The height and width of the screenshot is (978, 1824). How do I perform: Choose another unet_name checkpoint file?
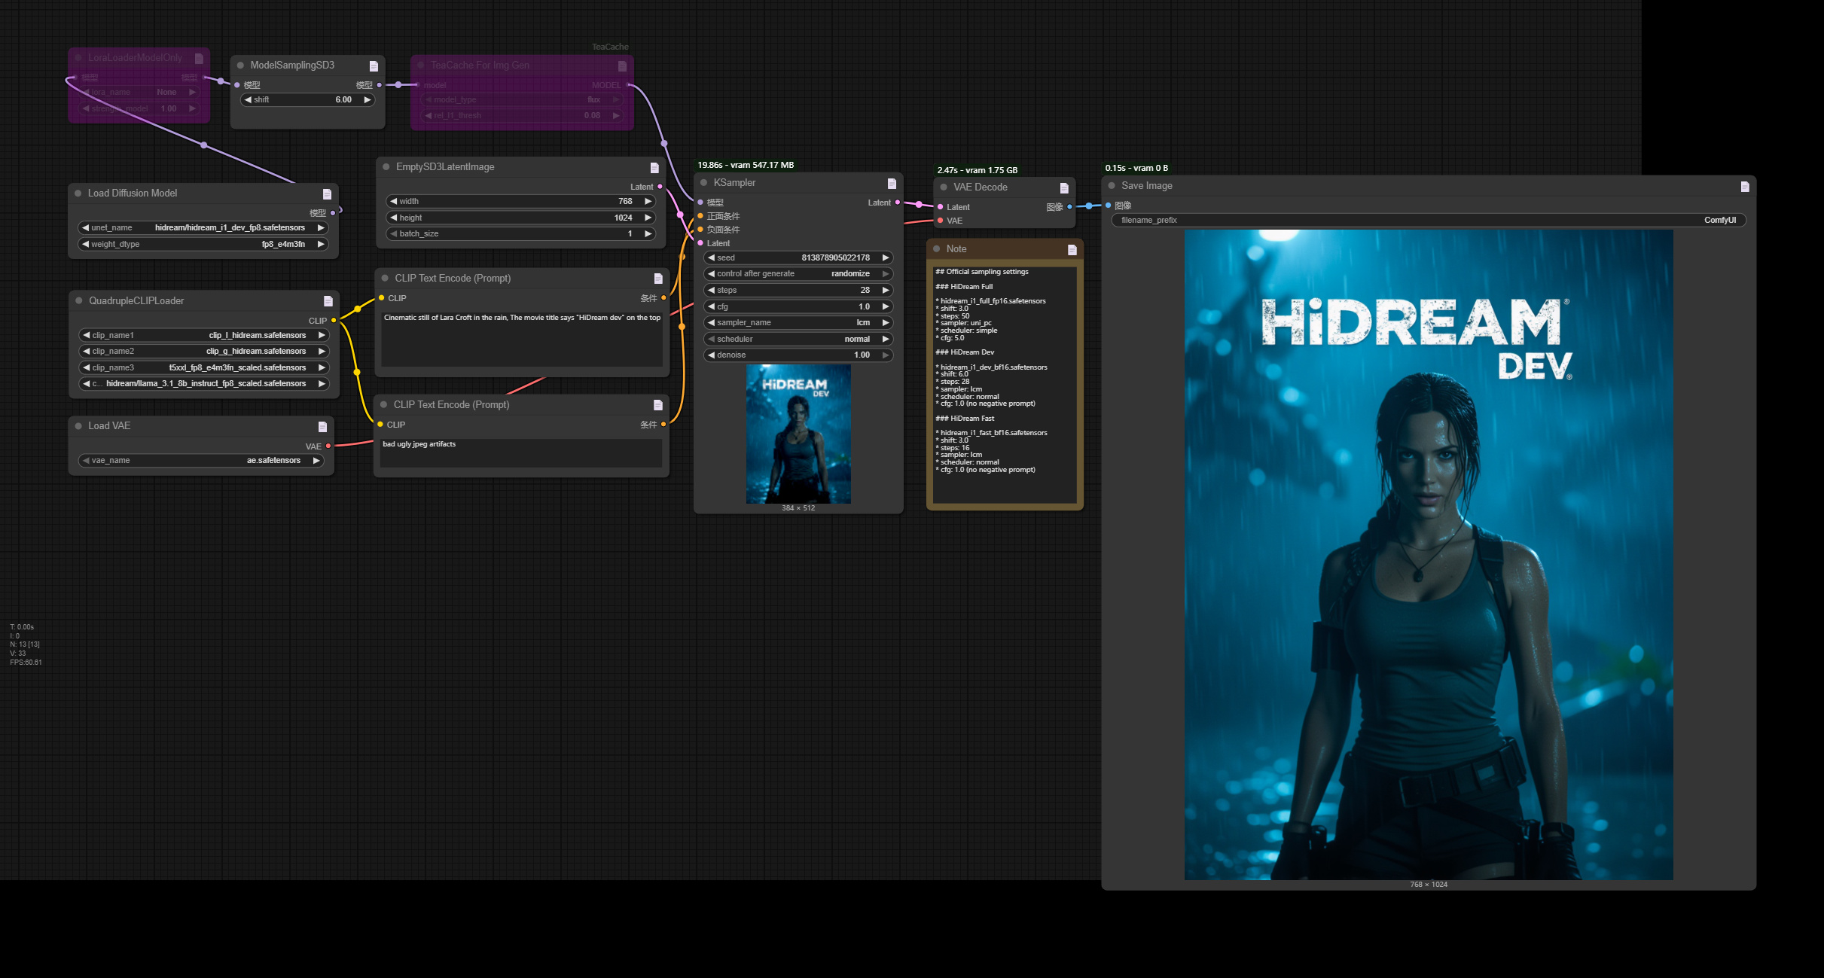coord(203,227)
